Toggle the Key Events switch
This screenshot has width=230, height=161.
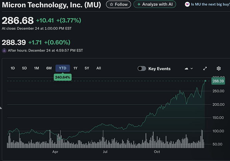(142, 68)
